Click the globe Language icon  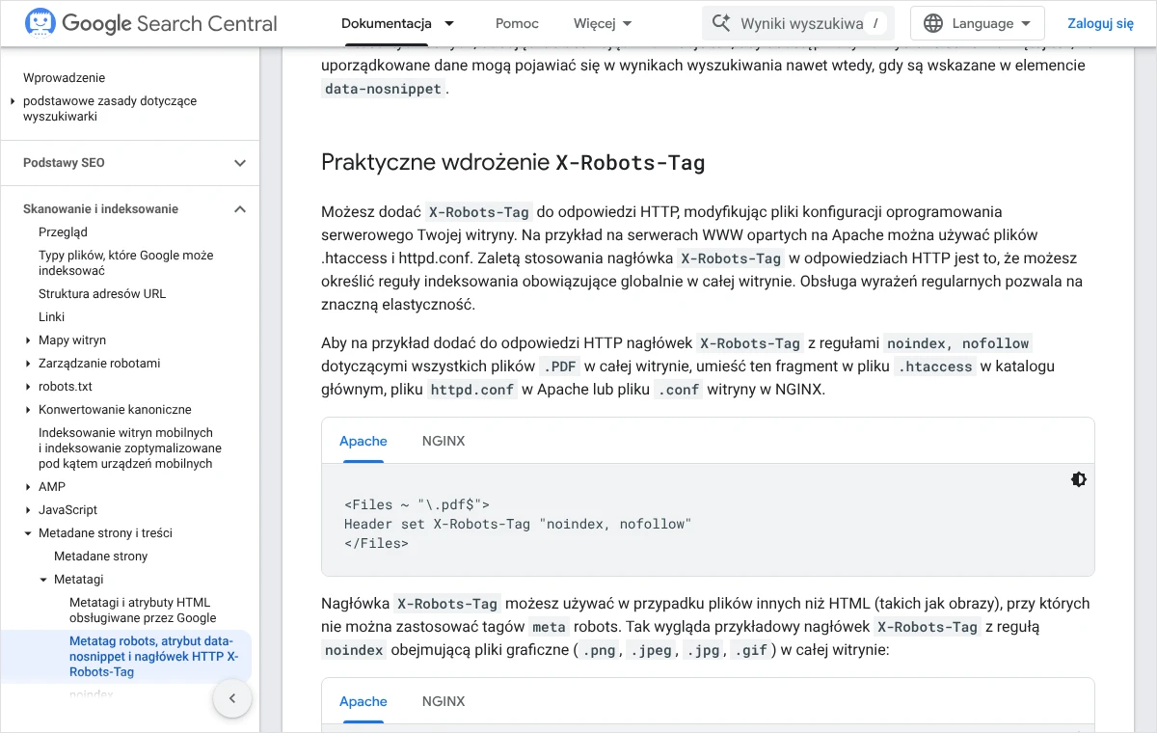pos(932,23)
